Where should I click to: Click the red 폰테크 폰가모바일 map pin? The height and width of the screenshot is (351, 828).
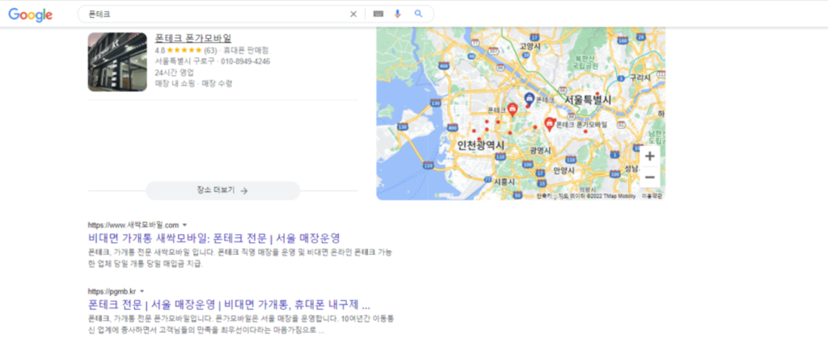pyautogui.click(x=549, y=124)
